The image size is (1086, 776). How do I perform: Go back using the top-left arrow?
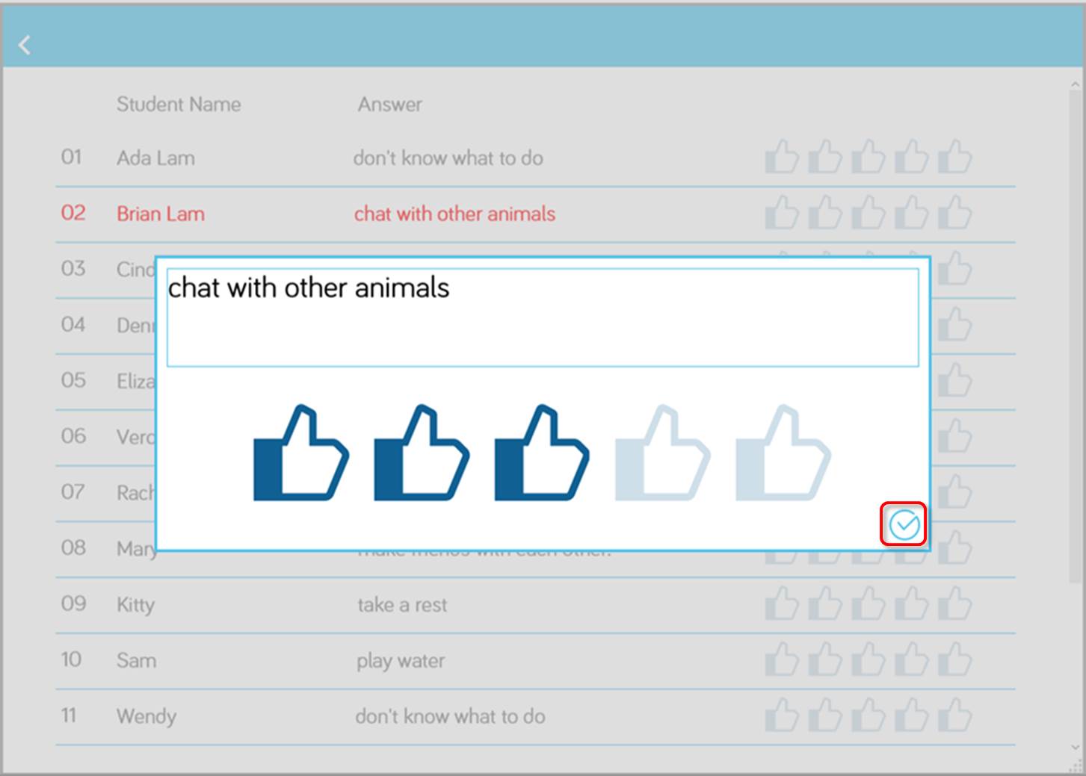25,46
